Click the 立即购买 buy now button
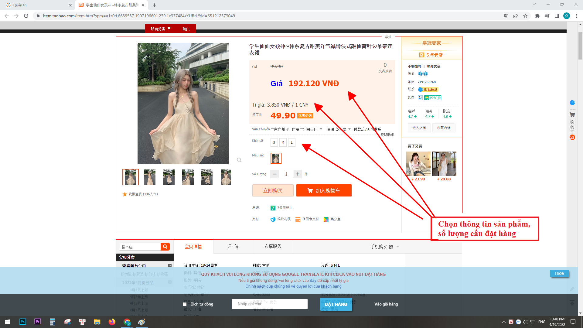This screenshot has height=328, width=583. click(x=273, y=190)
